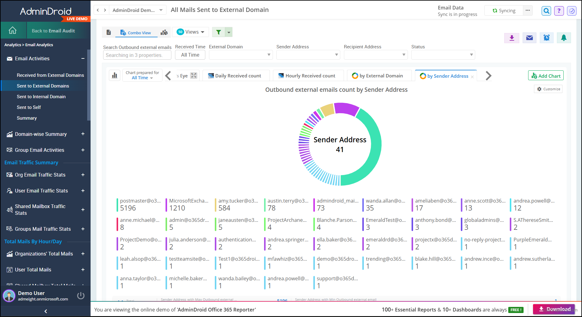Screen dimensions: 582x317
Task: Click the Analytics breadcrumb link
Action: [x=13, y=45]
